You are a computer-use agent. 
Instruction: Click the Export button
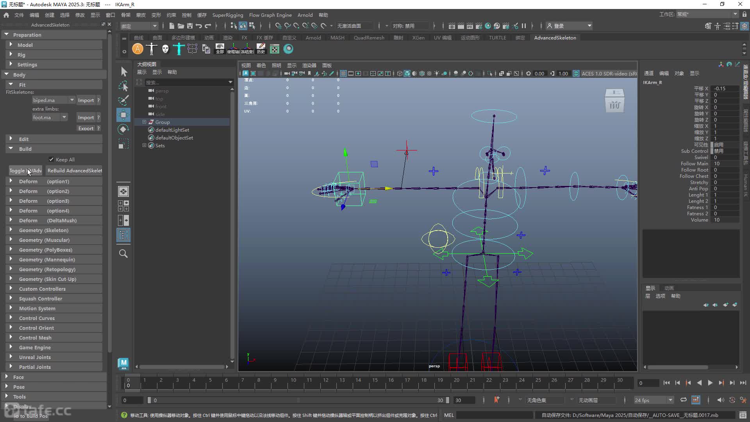point(86,128)
